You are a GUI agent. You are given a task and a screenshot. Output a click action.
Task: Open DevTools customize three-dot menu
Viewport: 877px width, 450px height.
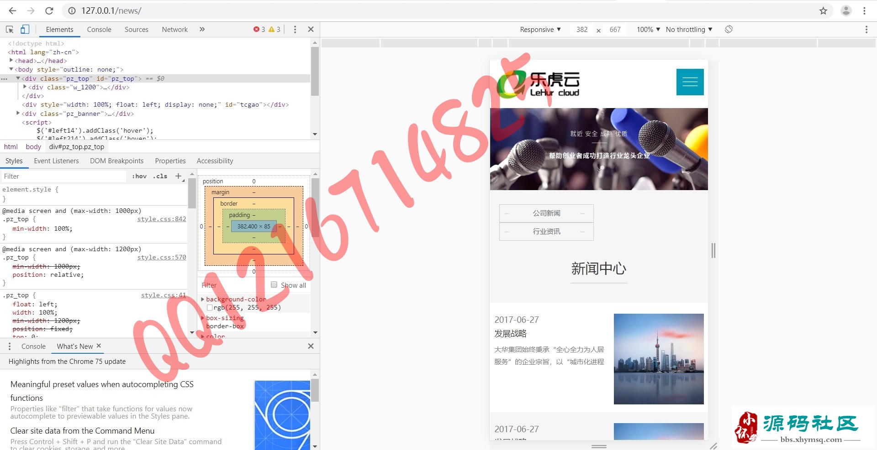click(295, 30)
